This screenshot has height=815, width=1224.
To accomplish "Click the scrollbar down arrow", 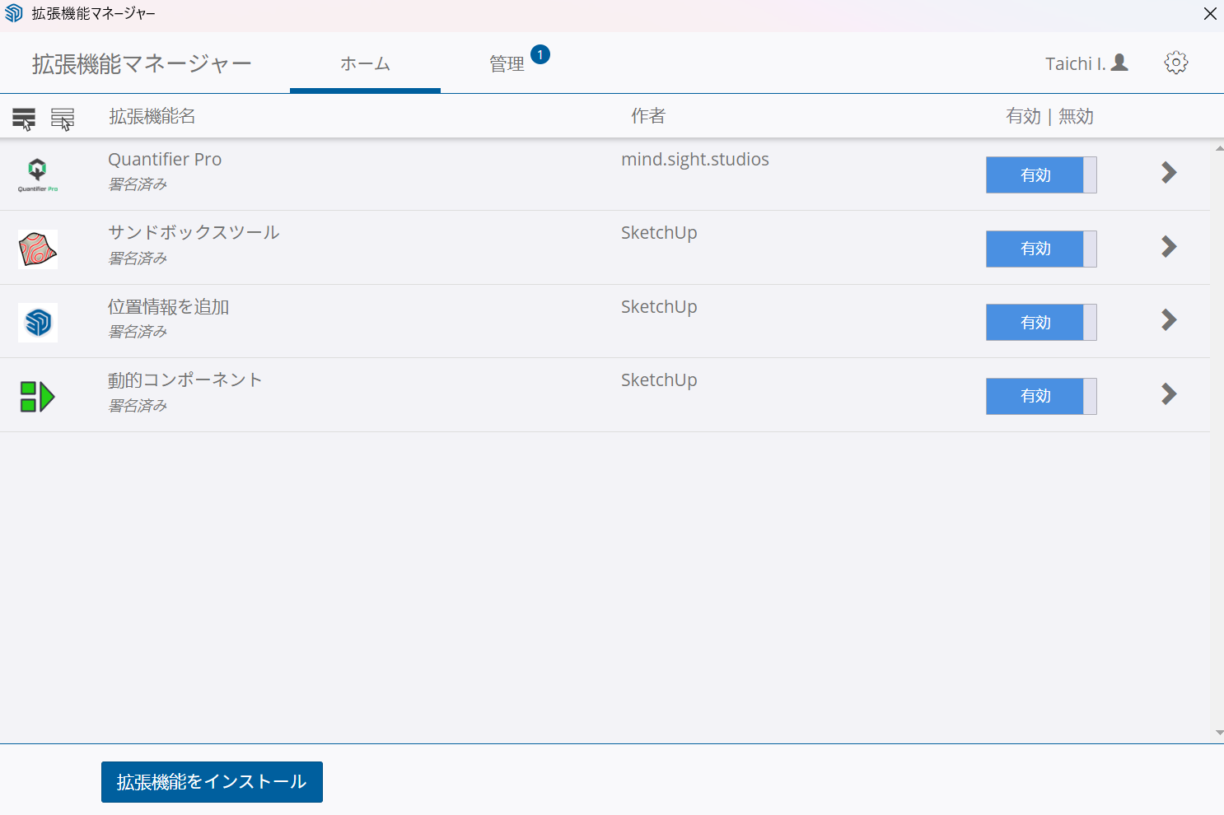I will click(x=1219, y=733).
